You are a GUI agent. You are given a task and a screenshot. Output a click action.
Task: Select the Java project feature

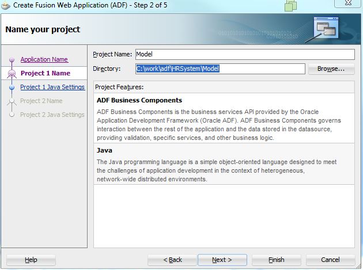[224, 164]
